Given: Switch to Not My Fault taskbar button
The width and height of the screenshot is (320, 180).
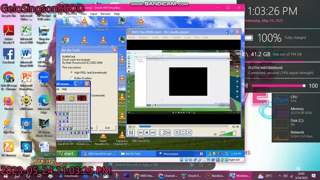Looking at the screenshot, I should pyautogui.click(x=137, y=154).
